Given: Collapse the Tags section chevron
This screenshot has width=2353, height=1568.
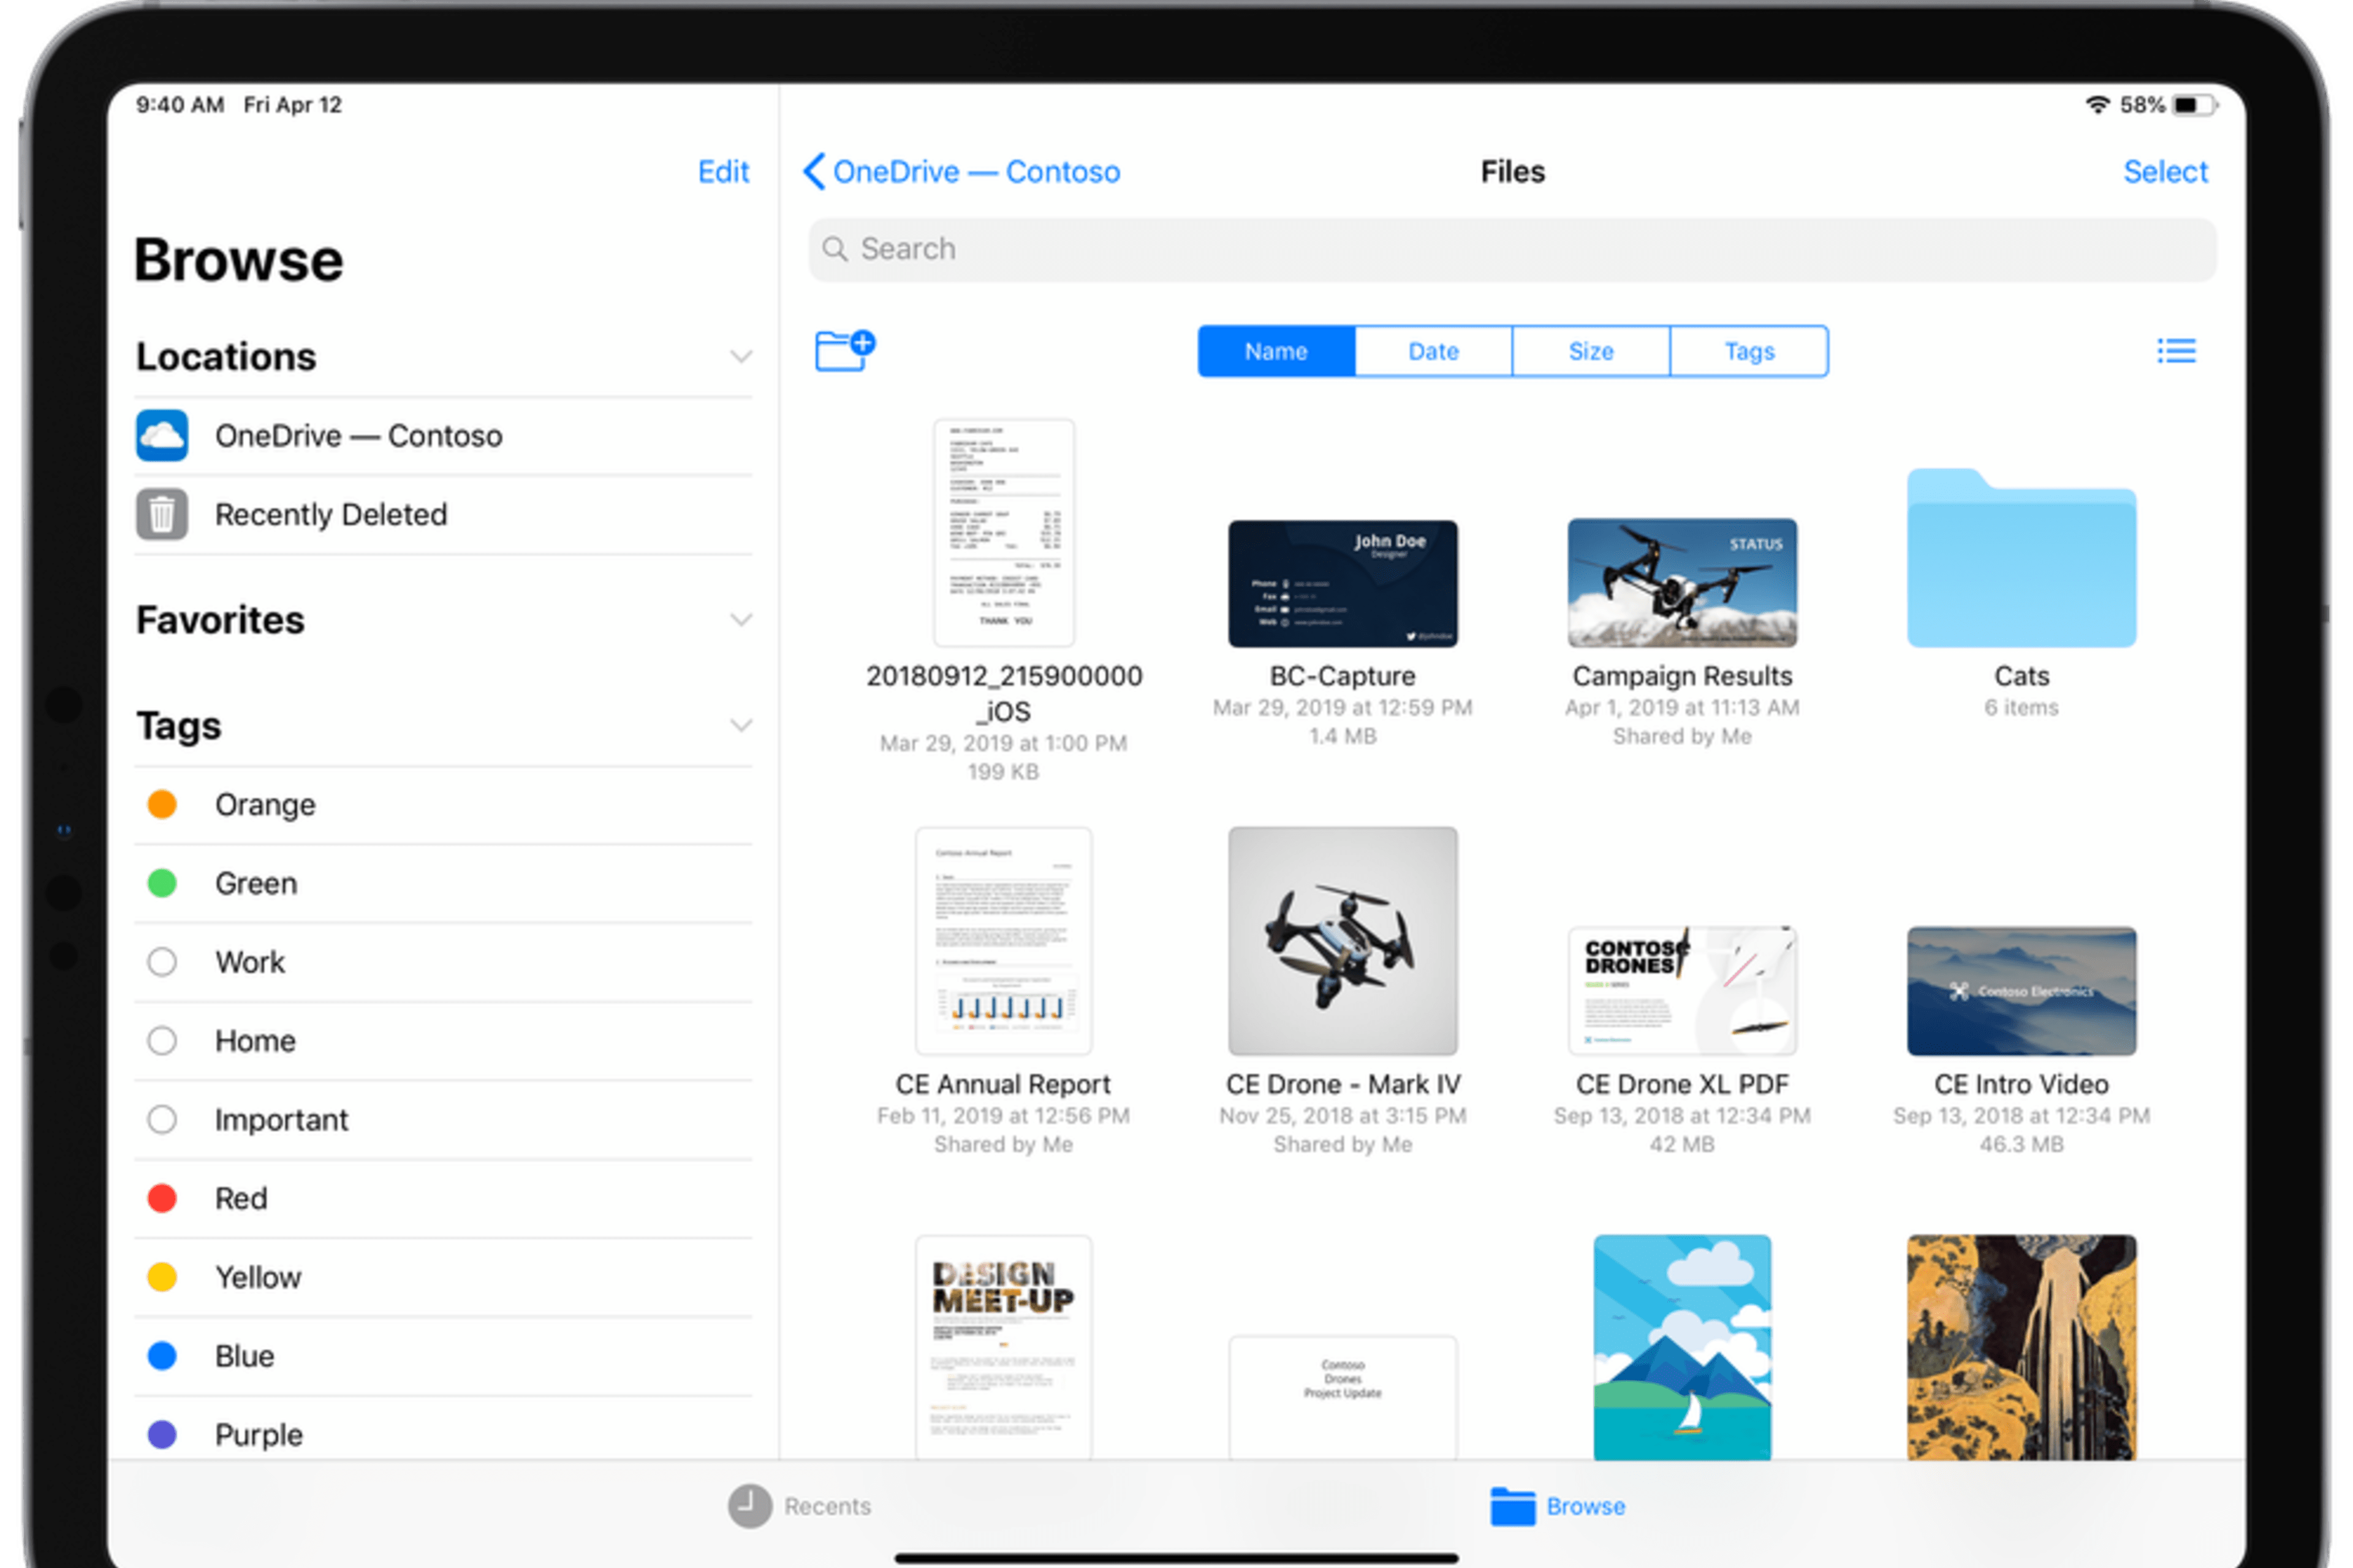Looking at the screenshot, I should 740,726.
